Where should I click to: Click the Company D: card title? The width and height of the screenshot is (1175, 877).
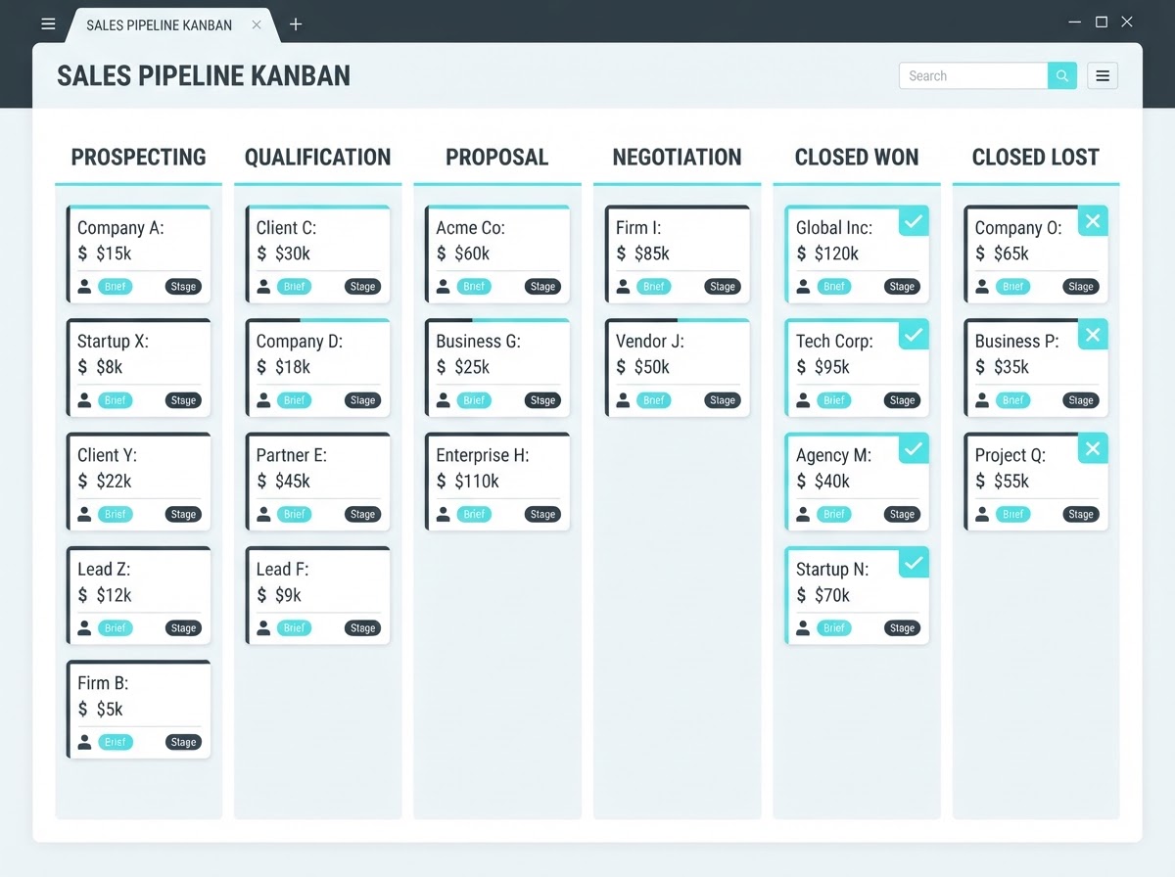[300, 342]
